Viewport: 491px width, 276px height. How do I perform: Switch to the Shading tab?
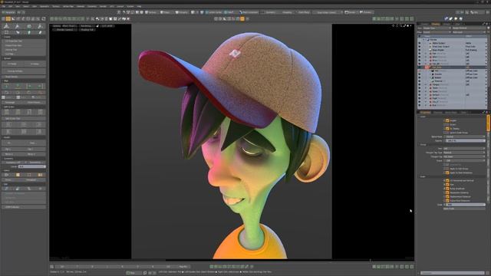[x=436, y=24]
